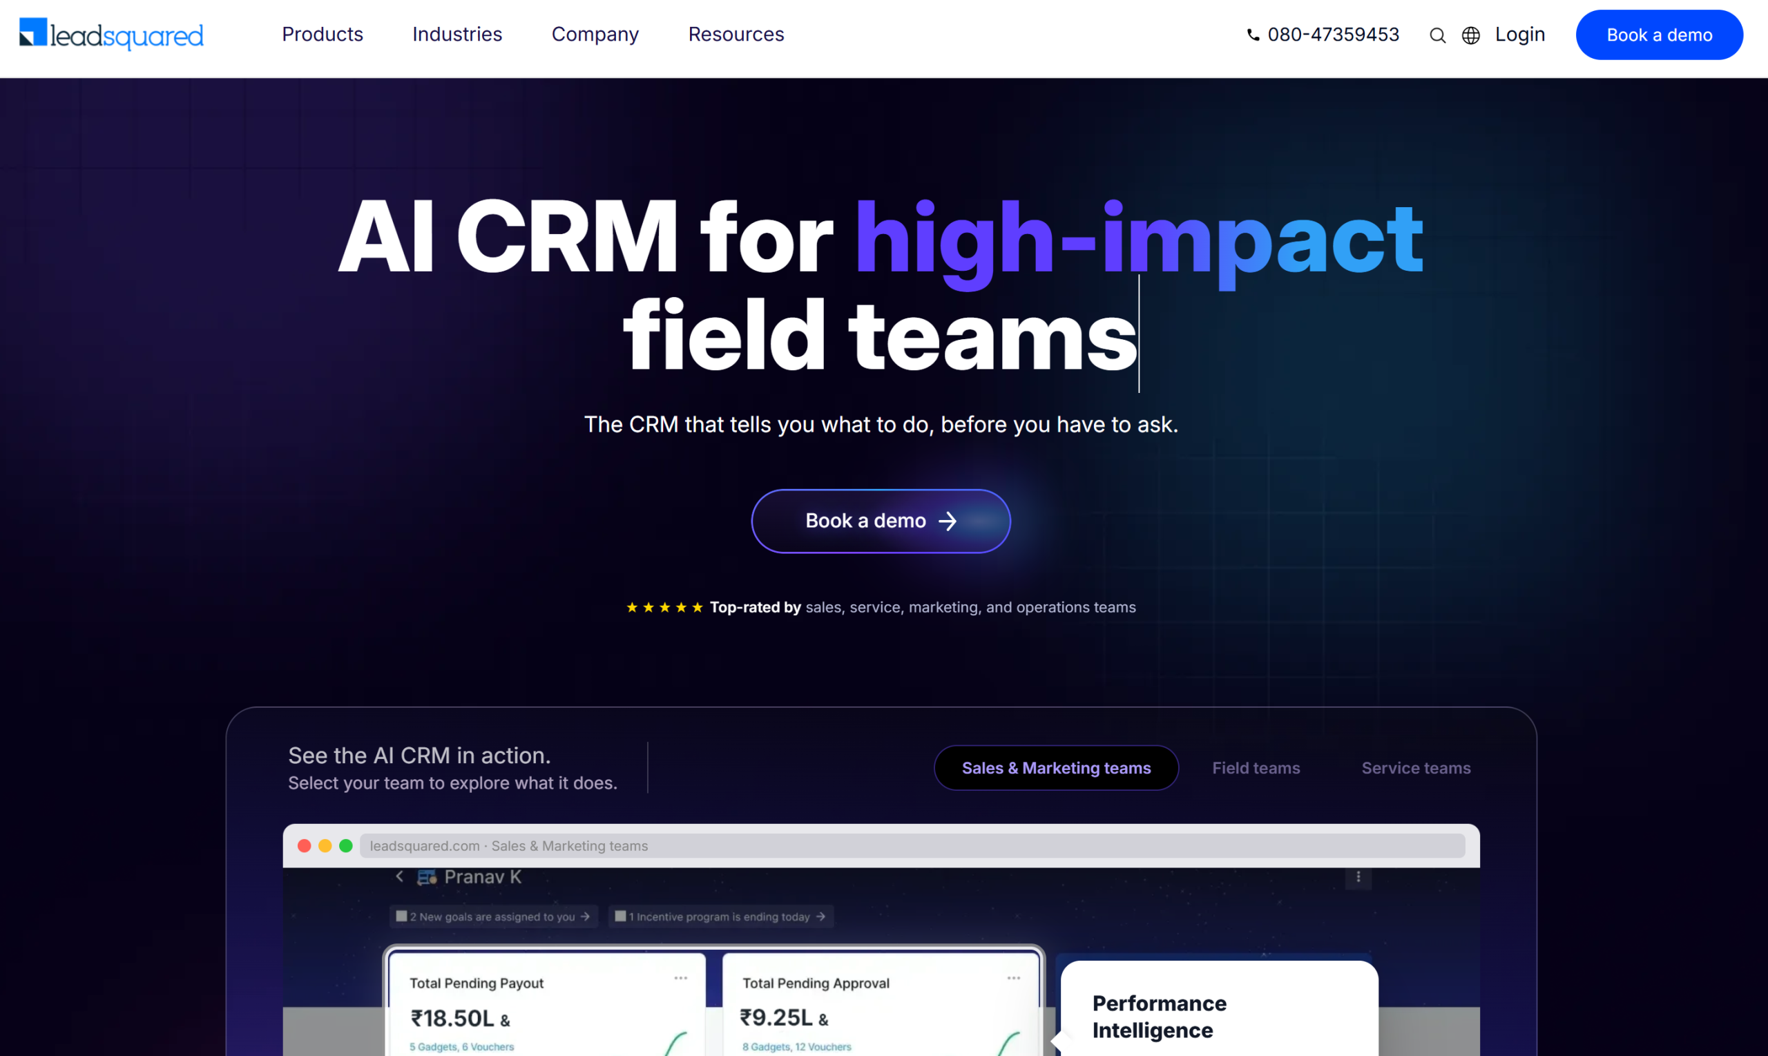Click the arrow on the incentive program notice
This screenshot has height=1056, width=1768.
click(x=820, y=916)
